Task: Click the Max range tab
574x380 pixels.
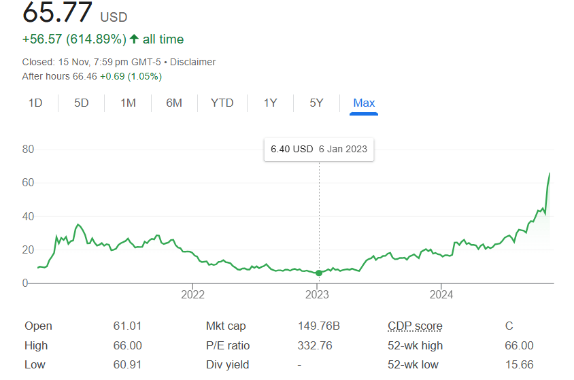Action: click(x=364, y=103)
